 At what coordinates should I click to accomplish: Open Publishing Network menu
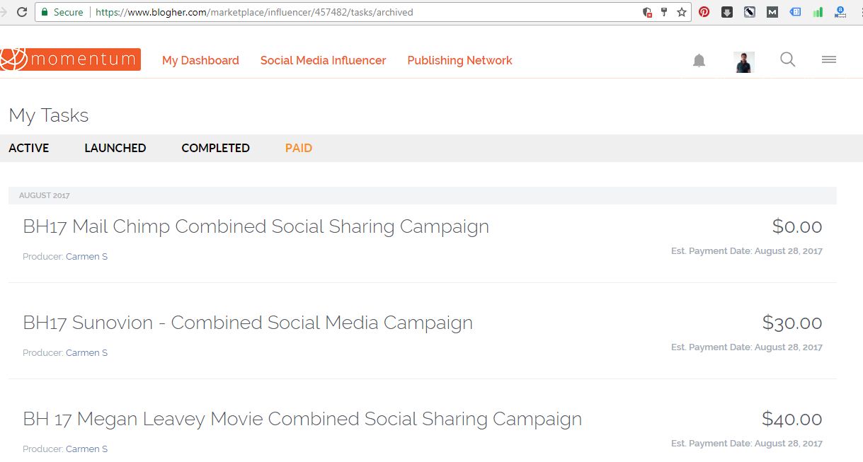click(459, 61)
